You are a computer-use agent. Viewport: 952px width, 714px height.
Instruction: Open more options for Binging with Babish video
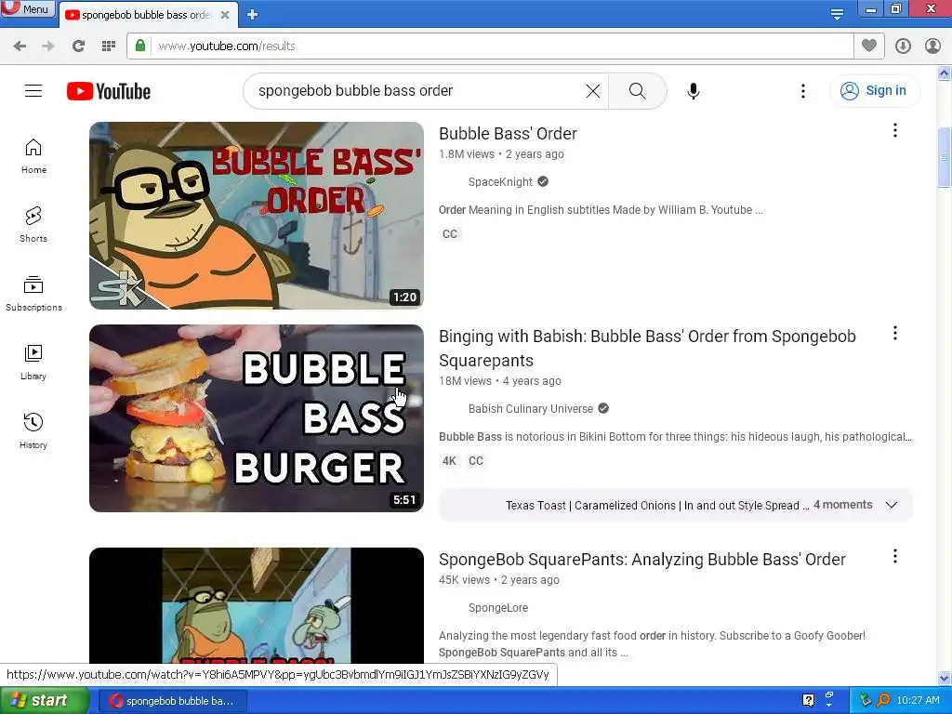pyautogui.click(x=895, y=334)
